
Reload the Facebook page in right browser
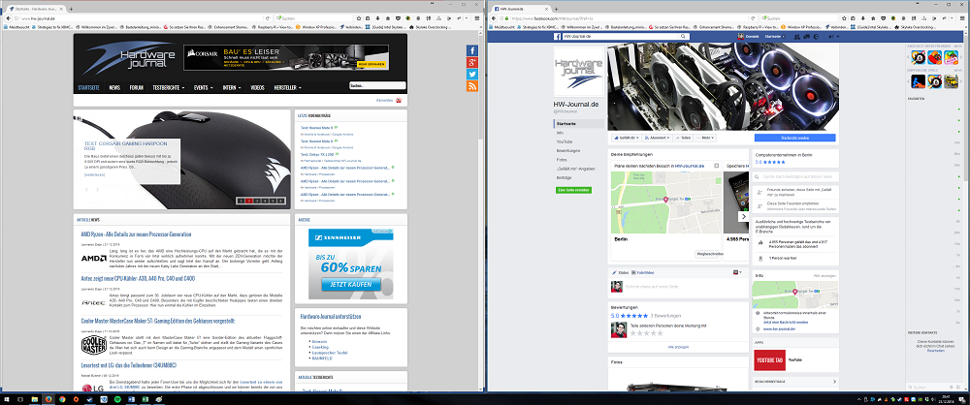(x=754, y=18)
